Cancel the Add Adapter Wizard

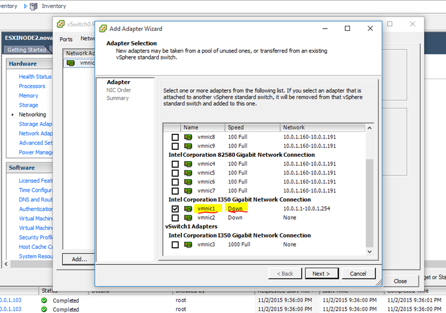point(359,274)
